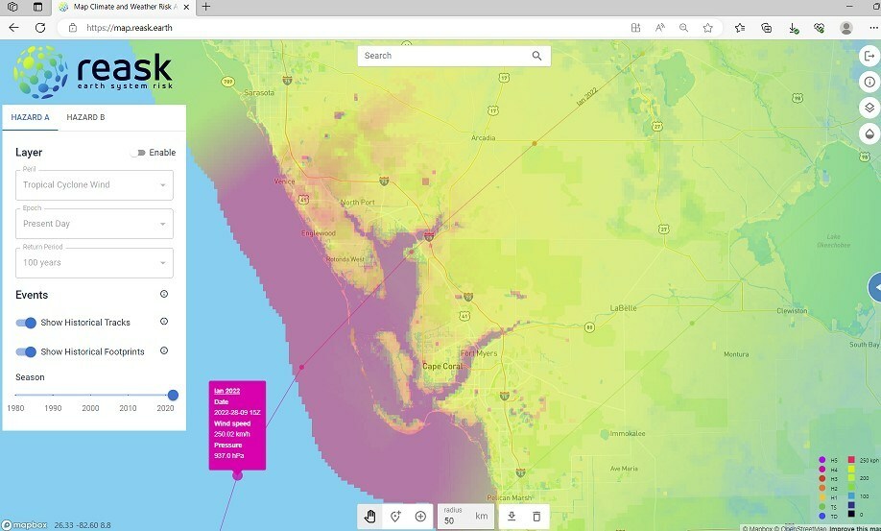Activate the add location marker tool
Screen dimensions: 881x531
pos(395,517)
